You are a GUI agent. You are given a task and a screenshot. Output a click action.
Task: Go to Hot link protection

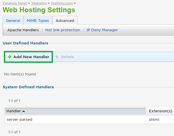point(63,30)
